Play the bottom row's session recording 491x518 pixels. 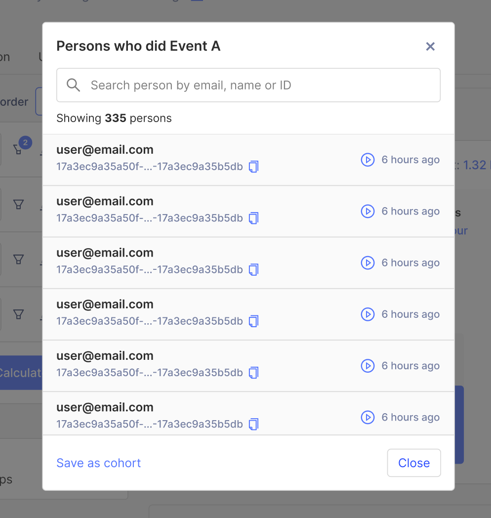pos(368,417)
